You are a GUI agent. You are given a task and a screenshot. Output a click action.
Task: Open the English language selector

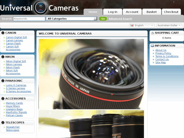(x=142, y=26)
